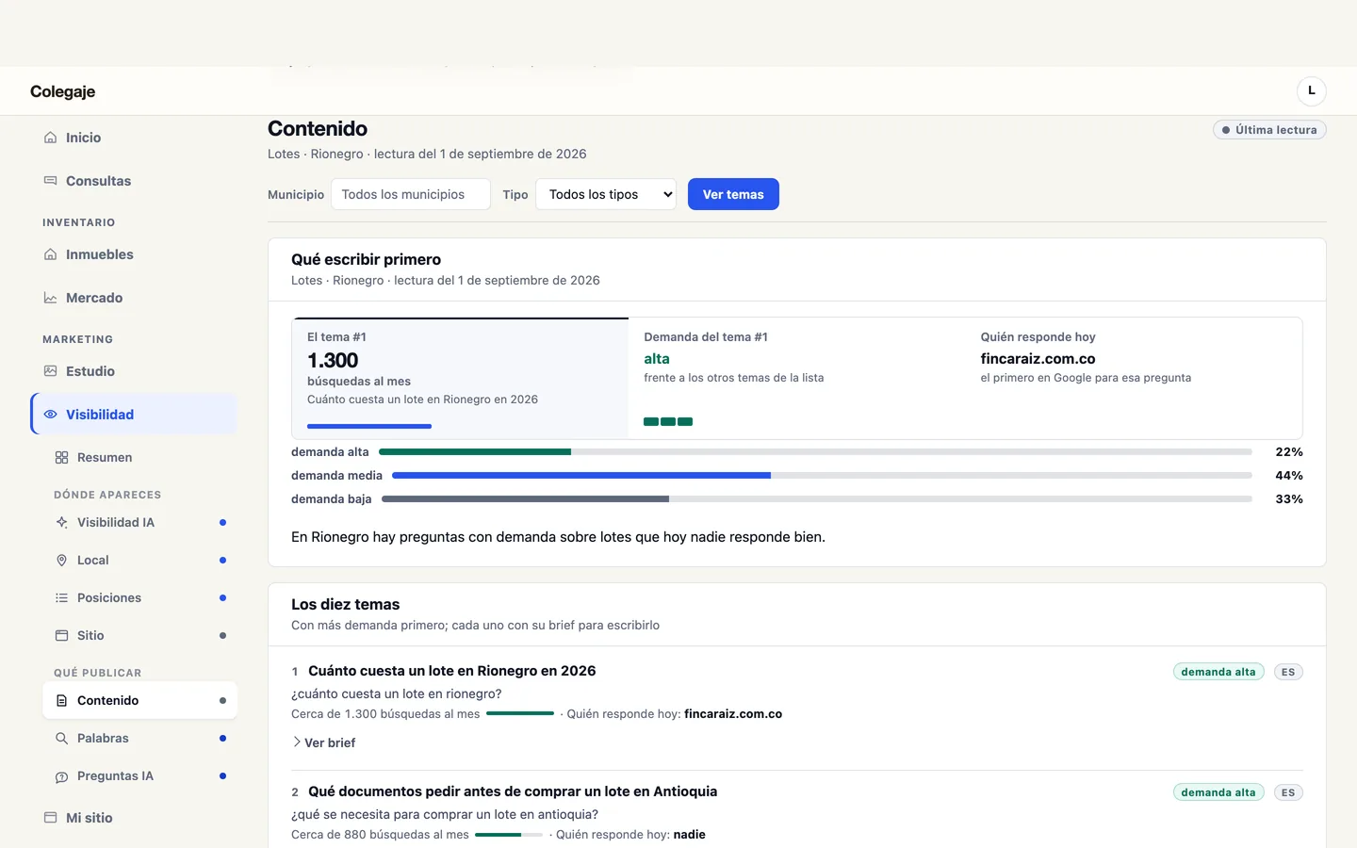Open Mi sitio window icon
The width and height of the screenshot is (1357, 848).
(x=50, y=818)
